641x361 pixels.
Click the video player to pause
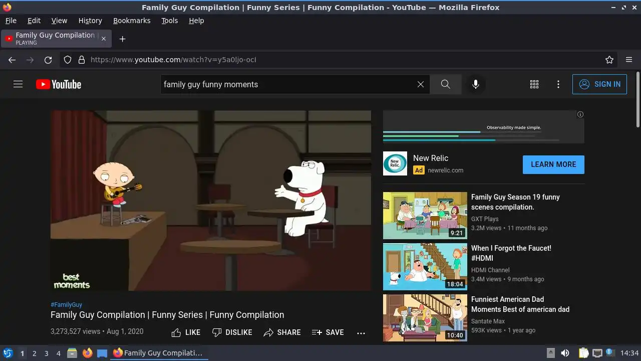pyautogui.click(x=211, y=201)
